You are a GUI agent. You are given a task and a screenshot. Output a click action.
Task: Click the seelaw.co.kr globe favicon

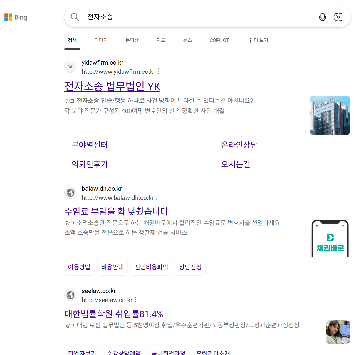click(70, 295)
